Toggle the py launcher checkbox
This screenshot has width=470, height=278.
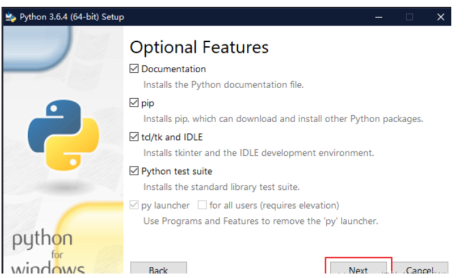[134, 205]
